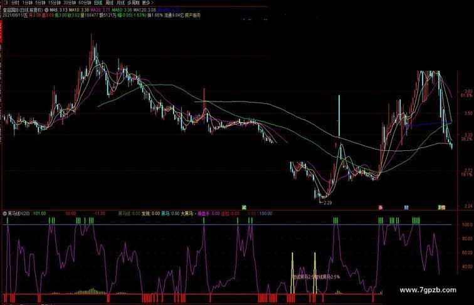Click the 60.00 indicator axis label
The height and width of the screenshot is (305, 474).
pos(467,252)
